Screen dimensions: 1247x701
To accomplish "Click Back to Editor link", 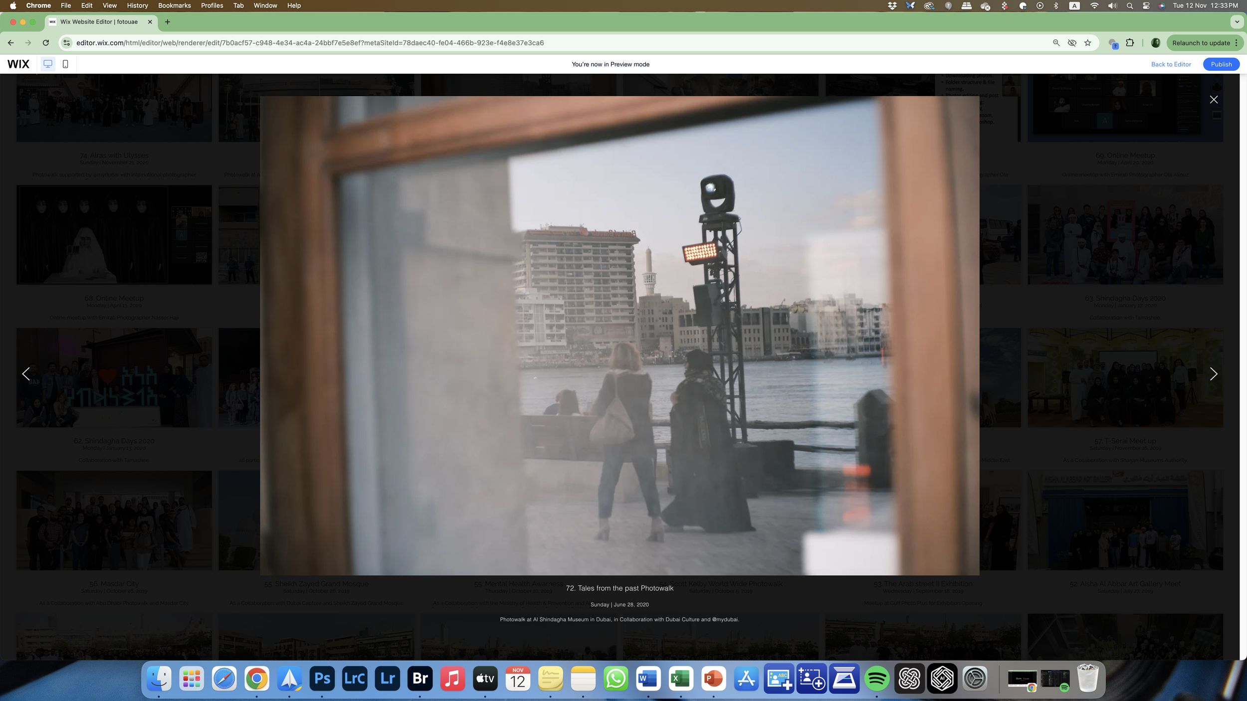I will 1171,64.
